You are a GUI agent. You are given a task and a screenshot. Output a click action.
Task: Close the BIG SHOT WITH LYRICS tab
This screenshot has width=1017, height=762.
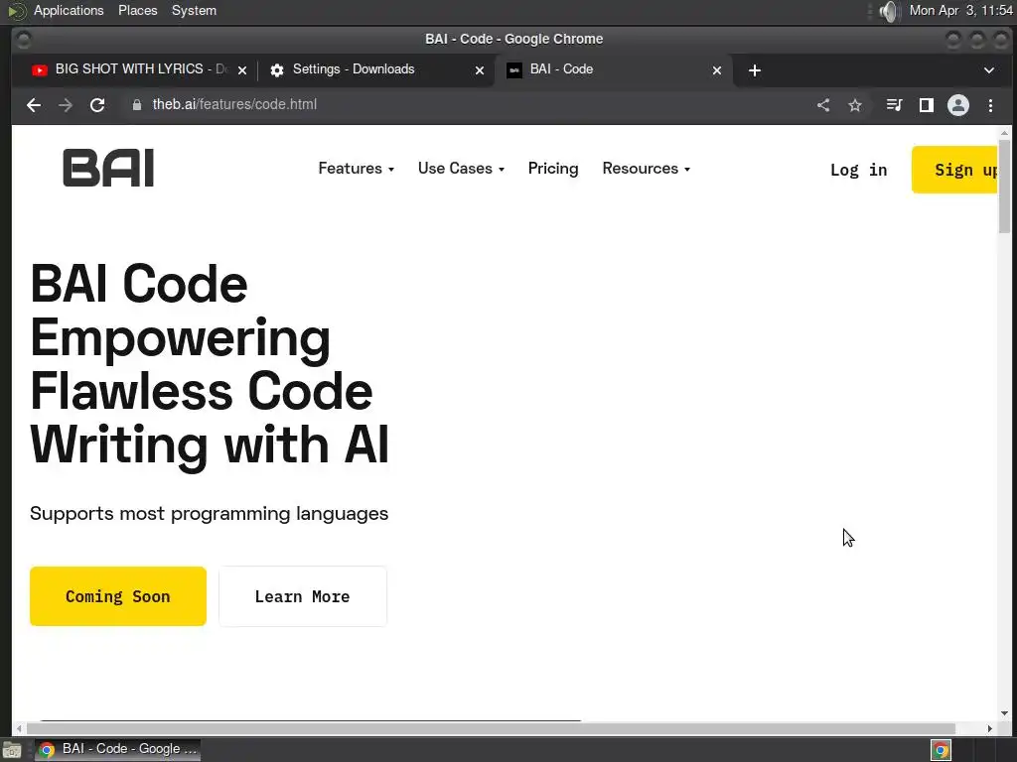point(242,70)
